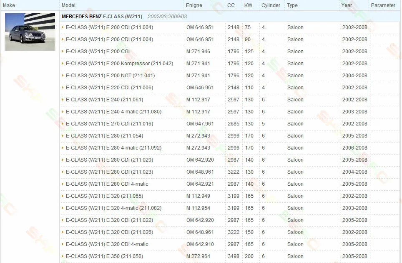Open E 200 NGT (211.041) model link
This screenshot has width=402, height=263.
click(110, 76)
